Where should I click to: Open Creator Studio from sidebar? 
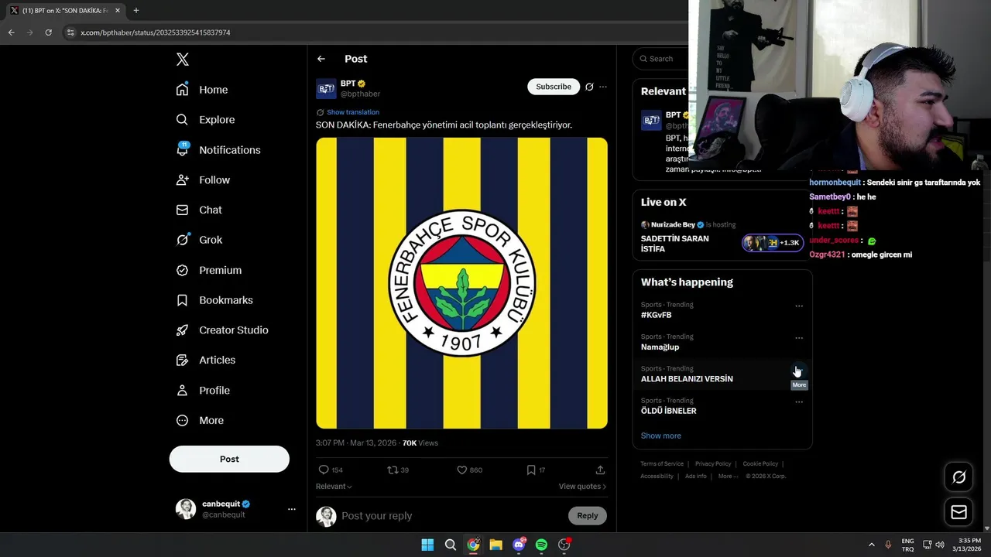point(222,330)
